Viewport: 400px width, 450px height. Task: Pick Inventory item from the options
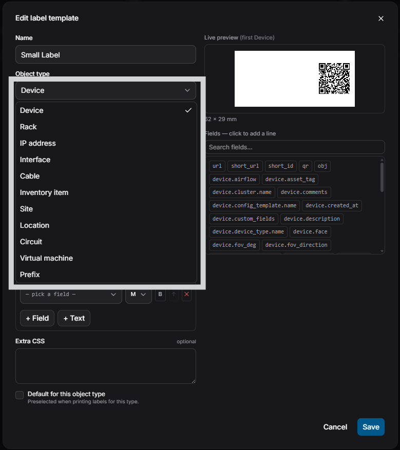coord(106,192)
